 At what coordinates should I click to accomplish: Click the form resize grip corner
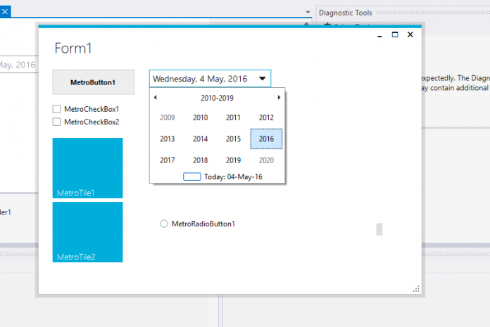click(416, 288)
